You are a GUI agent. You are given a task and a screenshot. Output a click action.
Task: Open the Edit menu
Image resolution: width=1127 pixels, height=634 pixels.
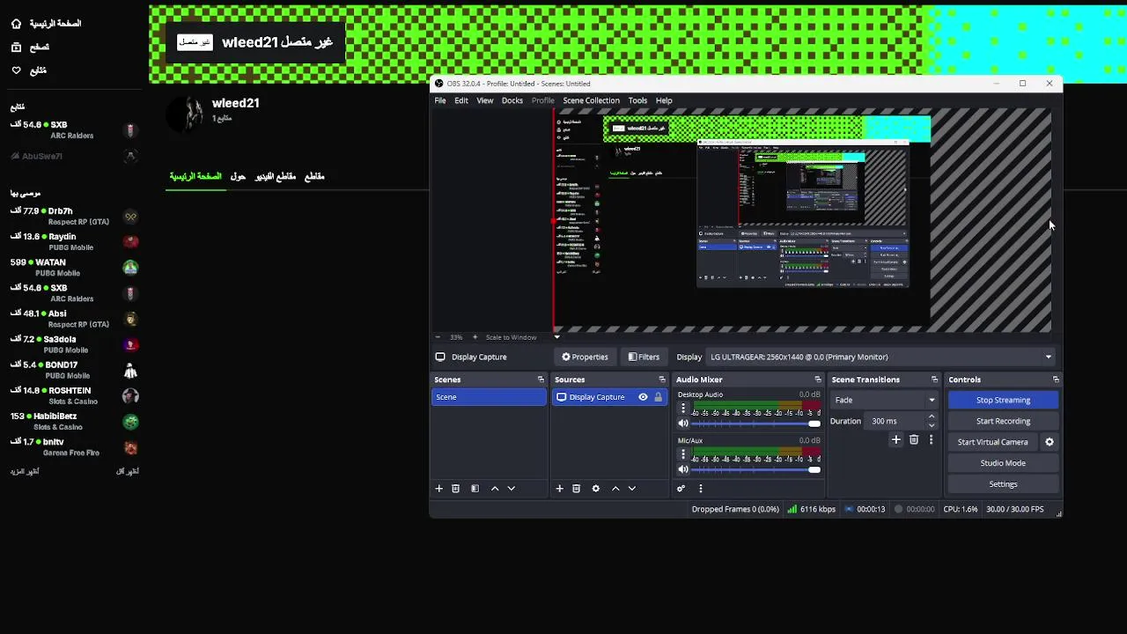click(461, 100)
